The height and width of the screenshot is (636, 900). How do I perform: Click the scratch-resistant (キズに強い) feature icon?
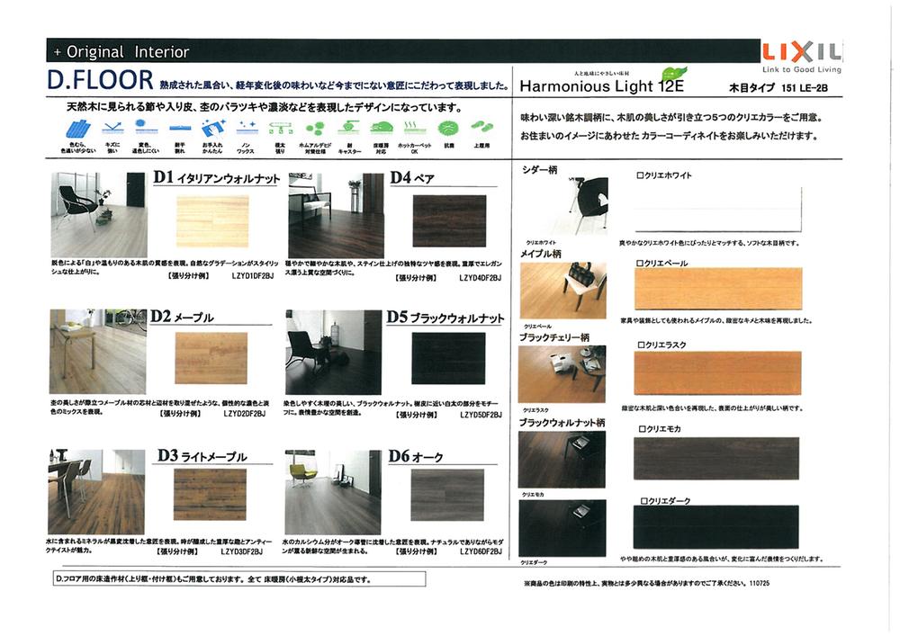coord(112,129)
